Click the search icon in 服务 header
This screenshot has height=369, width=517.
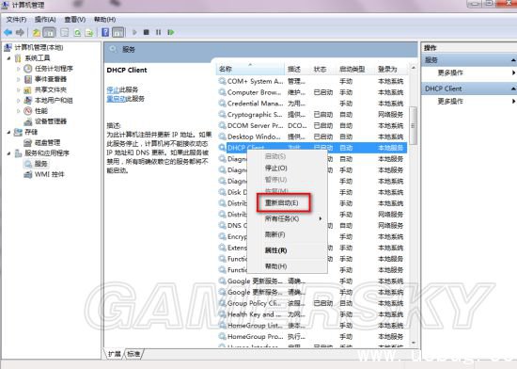pos(113,49)
